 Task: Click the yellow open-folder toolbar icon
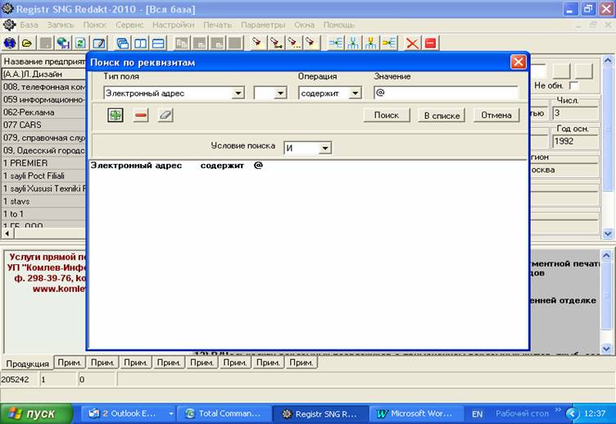tap(27, 43)
